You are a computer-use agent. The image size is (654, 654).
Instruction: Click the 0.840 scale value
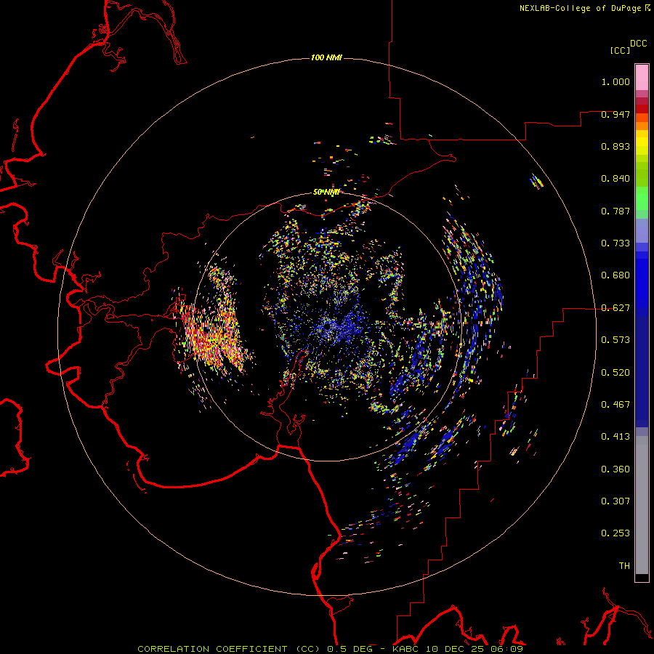(x=615, y=179)
